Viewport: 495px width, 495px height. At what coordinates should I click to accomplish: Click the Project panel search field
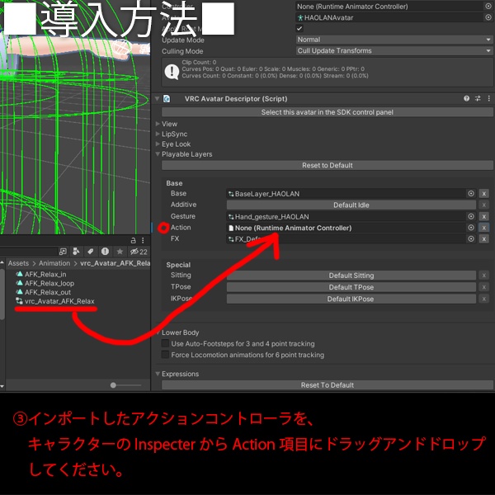coord(28,252)
